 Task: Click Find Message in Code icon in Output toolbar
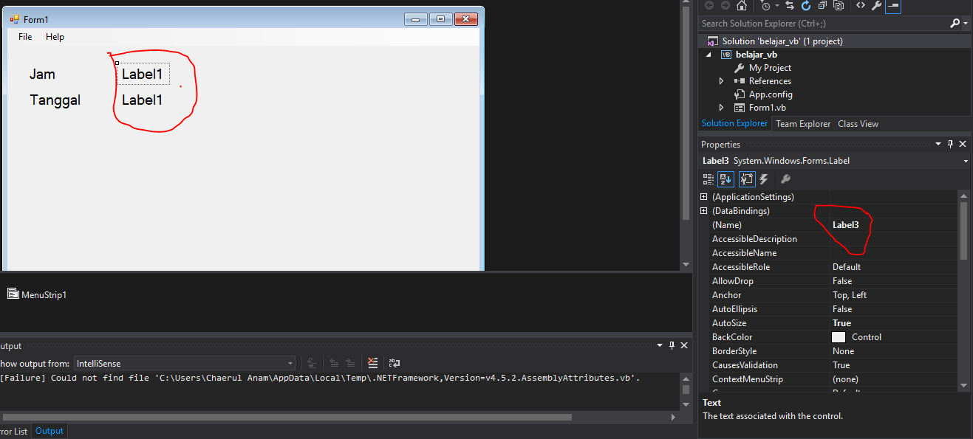pos(313,363)
